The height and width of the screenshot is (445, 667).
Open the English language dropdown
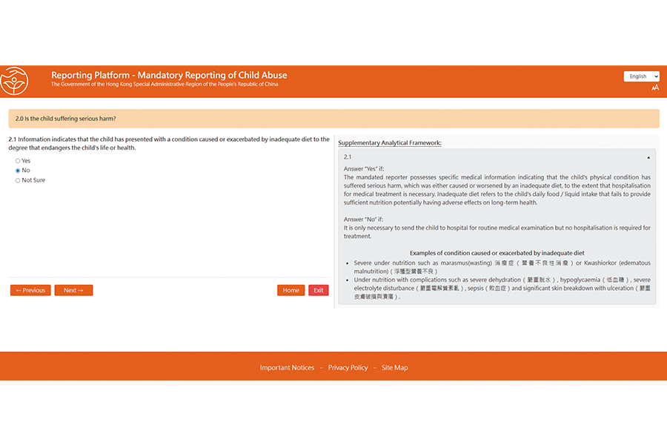(641, 76)
